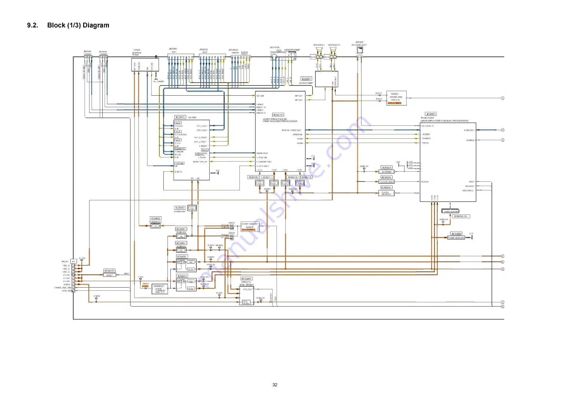Click the 'AV1_VOUT' output label

202,126
